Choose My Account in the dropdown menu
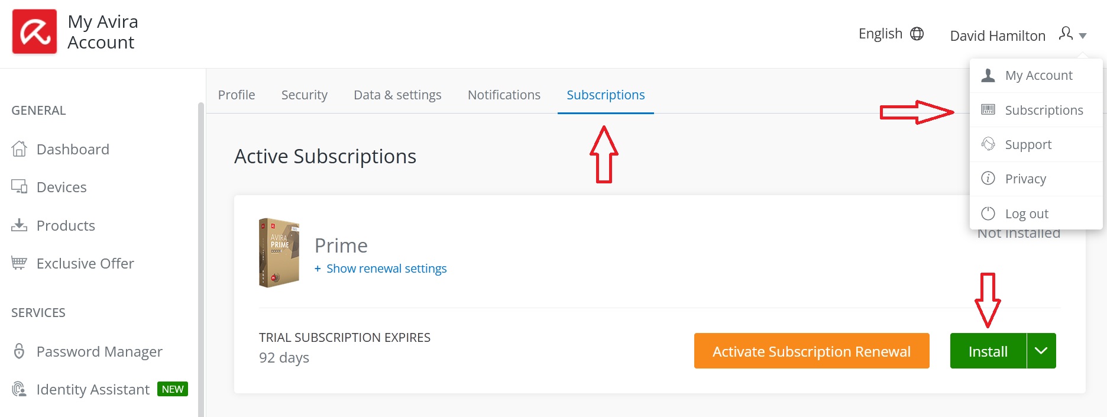The image size is (1107, 417). tap(1038, 75)
